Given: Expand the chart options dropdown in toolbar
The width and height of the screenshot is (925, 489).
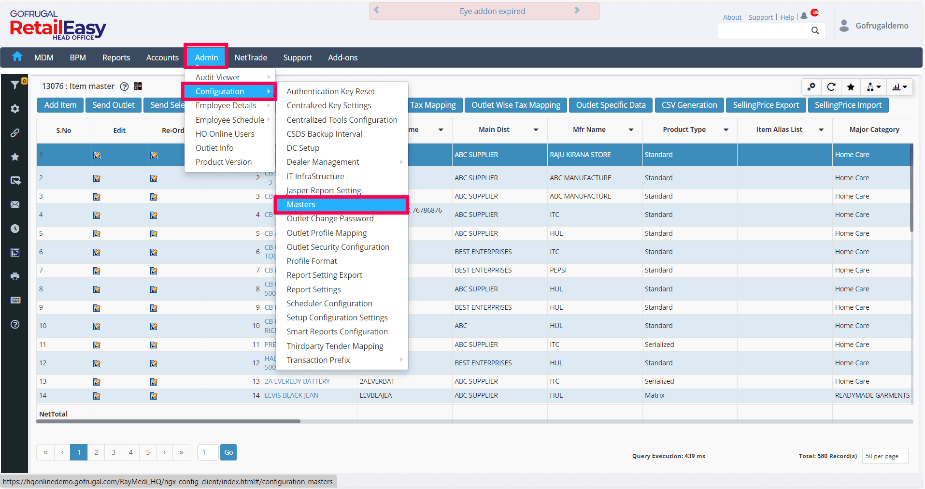Looking at the screenshot, I should pos(899,87).
